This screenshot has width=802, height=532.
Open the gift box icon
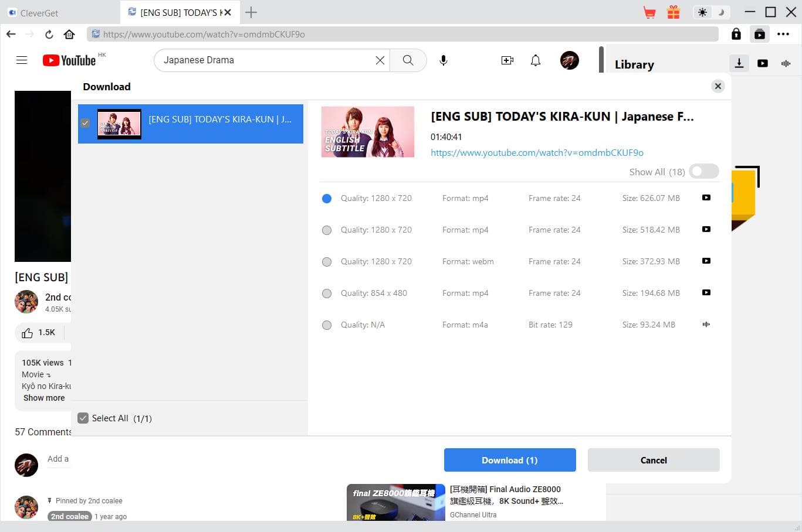tap(673, 12)
